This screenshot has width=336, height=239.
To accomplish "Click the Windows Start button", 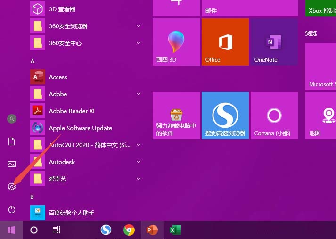I will click(11, 230).
